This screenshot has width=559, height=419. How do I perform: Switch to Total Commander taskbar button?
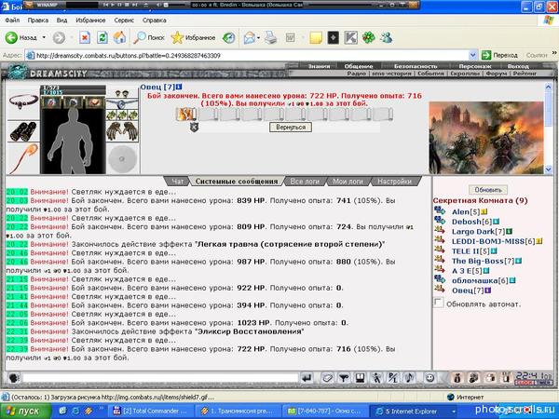click(151, 412)
